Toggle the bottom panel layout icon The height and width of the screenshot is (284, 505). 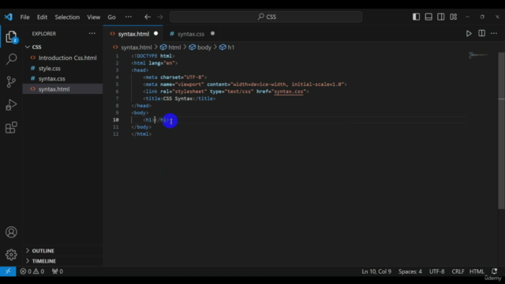click(428, 17)
